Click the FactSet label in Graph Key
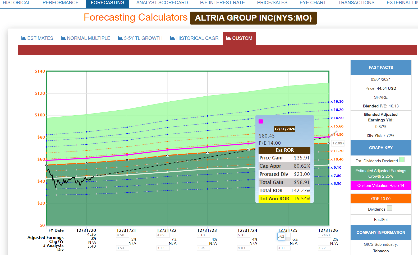The width and height of the screenshot is (418, 255). point(381,220)
